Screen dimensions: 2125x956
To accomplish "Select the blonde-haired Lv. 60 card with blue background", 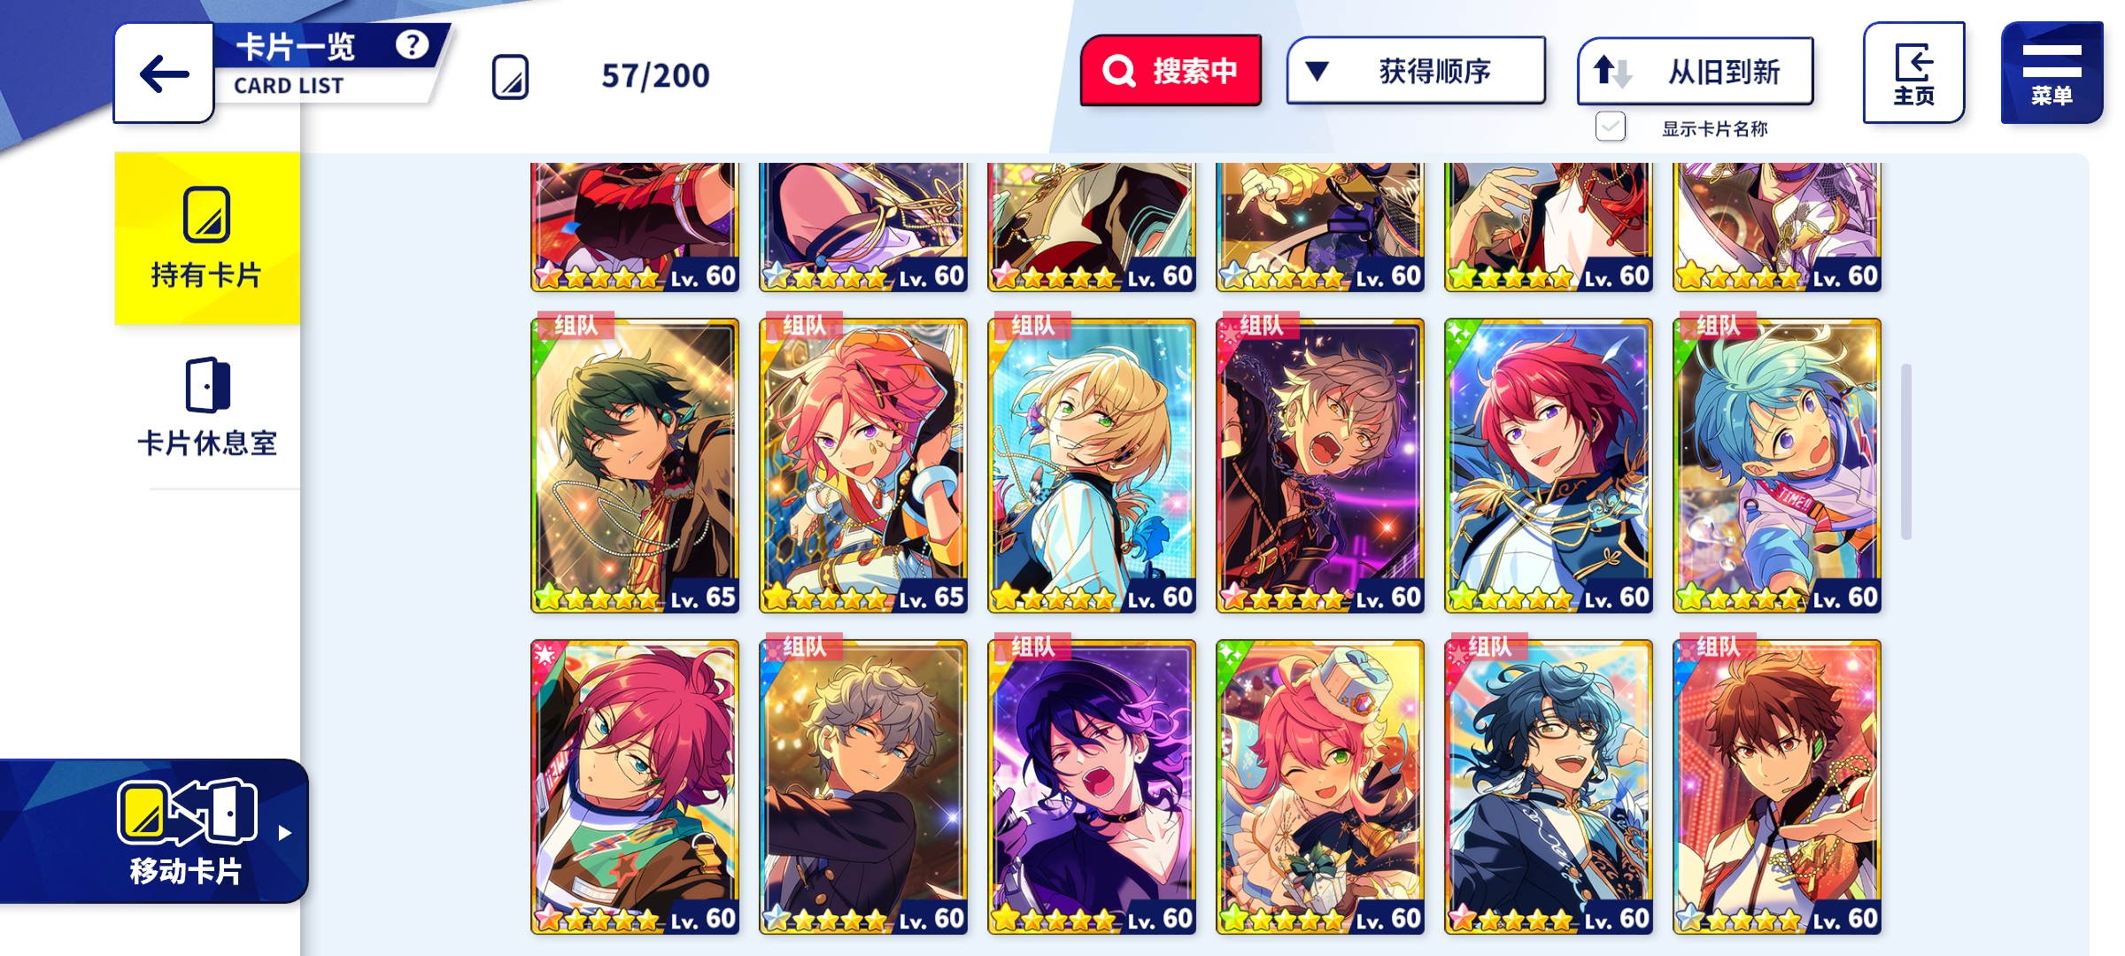I will (x=1092, y=466).
